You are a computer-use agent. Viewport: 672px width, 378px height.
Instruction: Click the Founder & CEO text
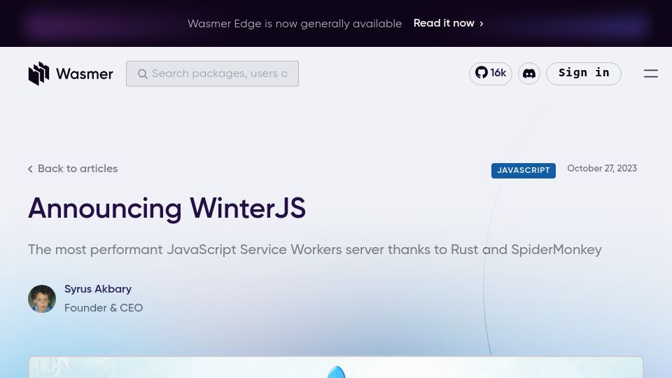click(x=104, y=308)
